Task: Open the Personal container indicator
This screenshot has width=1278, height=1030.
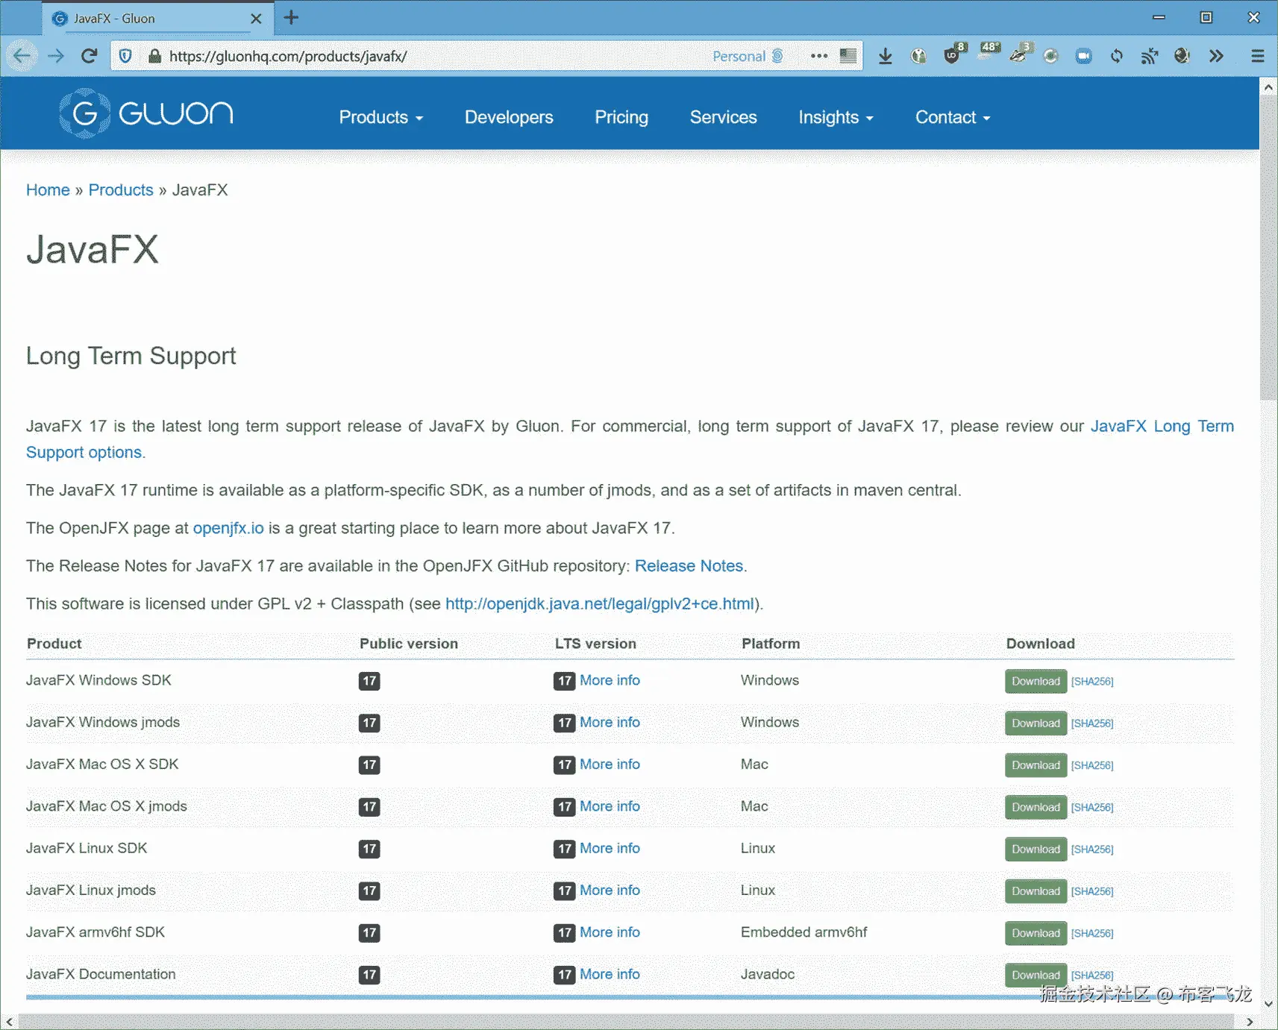Action: (748, 56)
